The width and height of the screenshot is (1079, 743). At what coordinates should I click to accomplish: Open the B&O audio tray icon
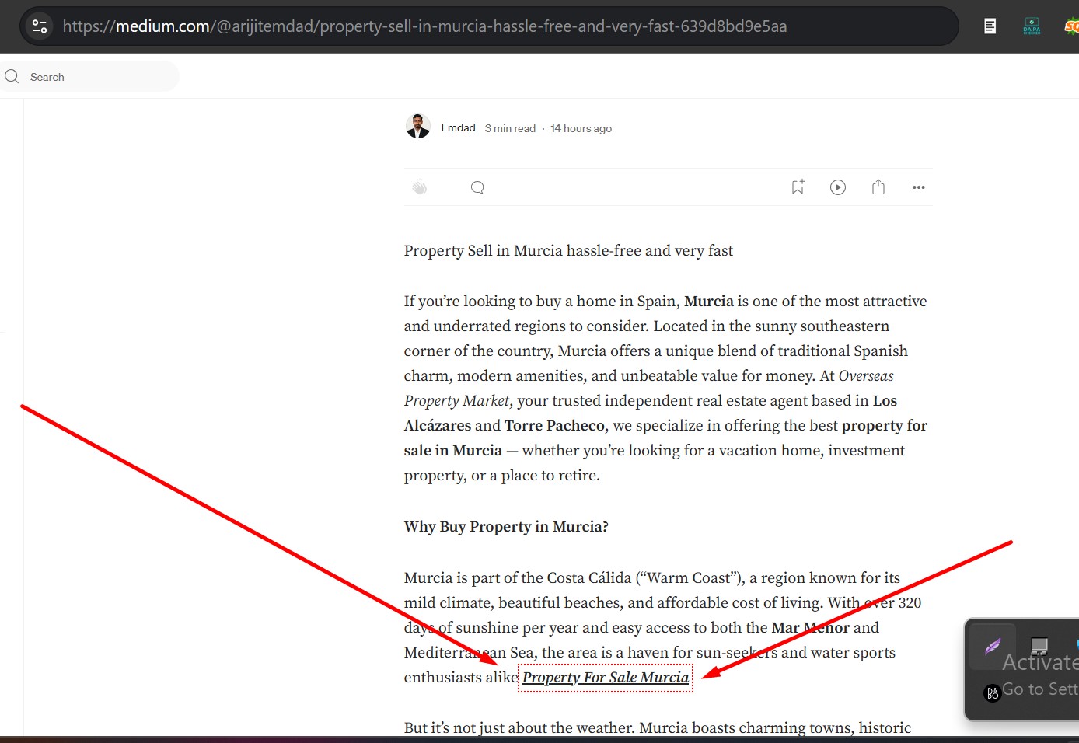click(992, 693)
